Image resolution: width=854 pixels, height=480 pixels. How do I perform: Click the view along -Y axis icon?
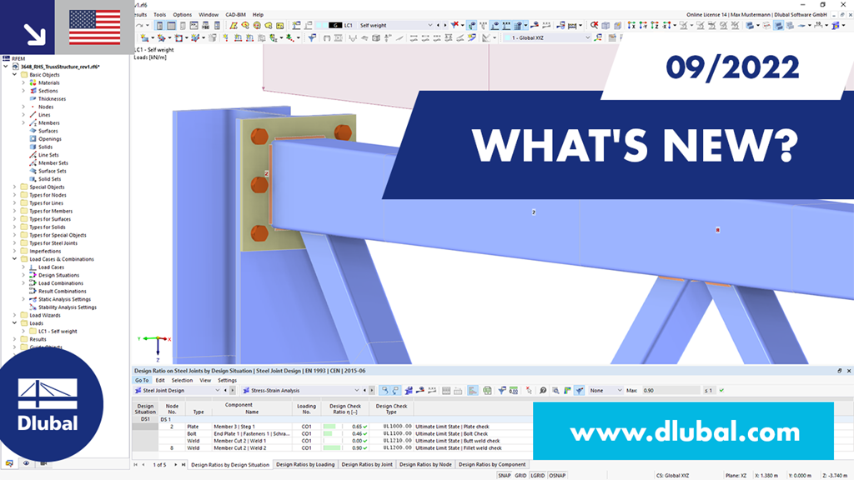click(643, 25)
